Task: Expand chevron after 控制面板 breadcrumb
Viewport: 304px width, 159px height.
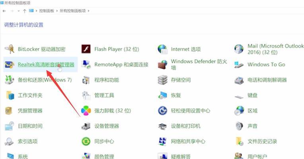Action: pyautogui.click(x=57, y=11)
